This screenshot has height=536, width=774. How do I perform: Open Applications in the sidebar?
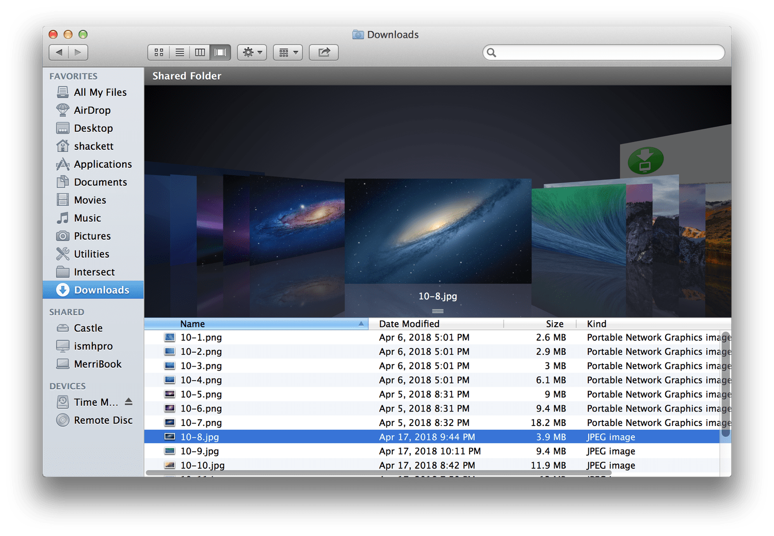tap(103, 164)
